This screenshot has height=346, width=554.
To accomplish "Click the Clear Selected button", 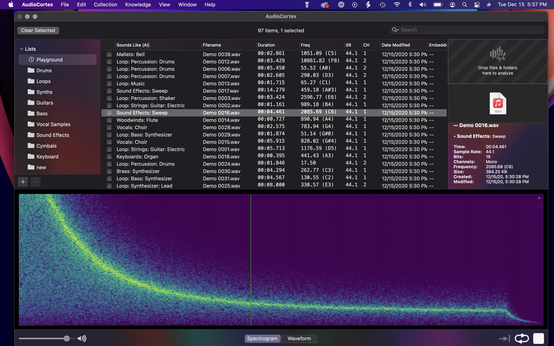I will 38,30.
